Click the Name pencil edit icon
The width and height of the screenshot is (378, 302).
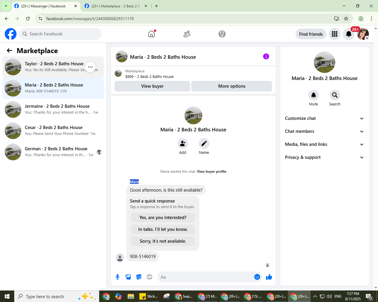[x=204, y=143]
